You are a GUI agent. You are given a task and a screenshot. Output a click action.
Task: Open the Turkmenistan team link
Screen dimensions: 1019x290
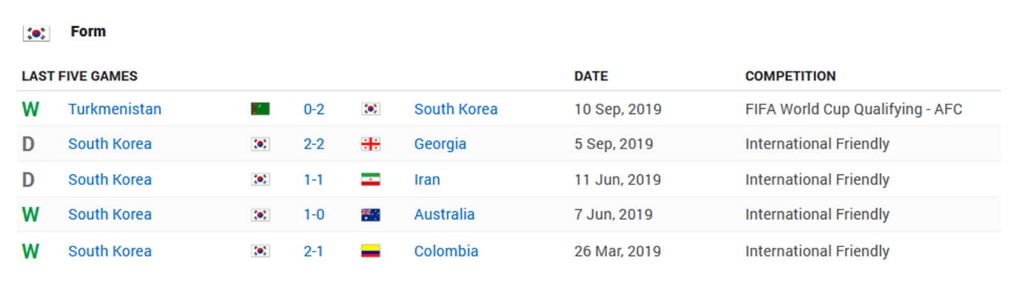coord(115,109)
